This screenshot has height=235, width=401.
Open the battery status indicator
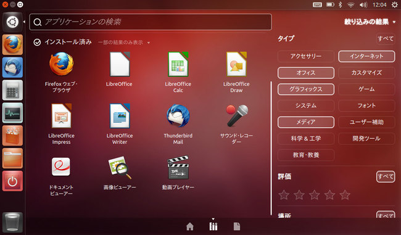330,4
